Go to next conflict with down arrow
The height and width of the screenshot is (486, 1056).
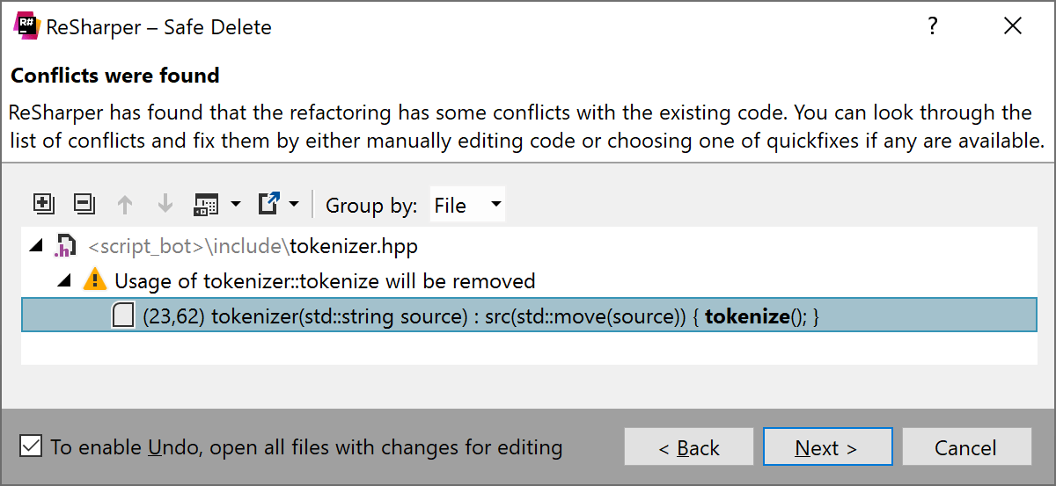pos(165,205)
